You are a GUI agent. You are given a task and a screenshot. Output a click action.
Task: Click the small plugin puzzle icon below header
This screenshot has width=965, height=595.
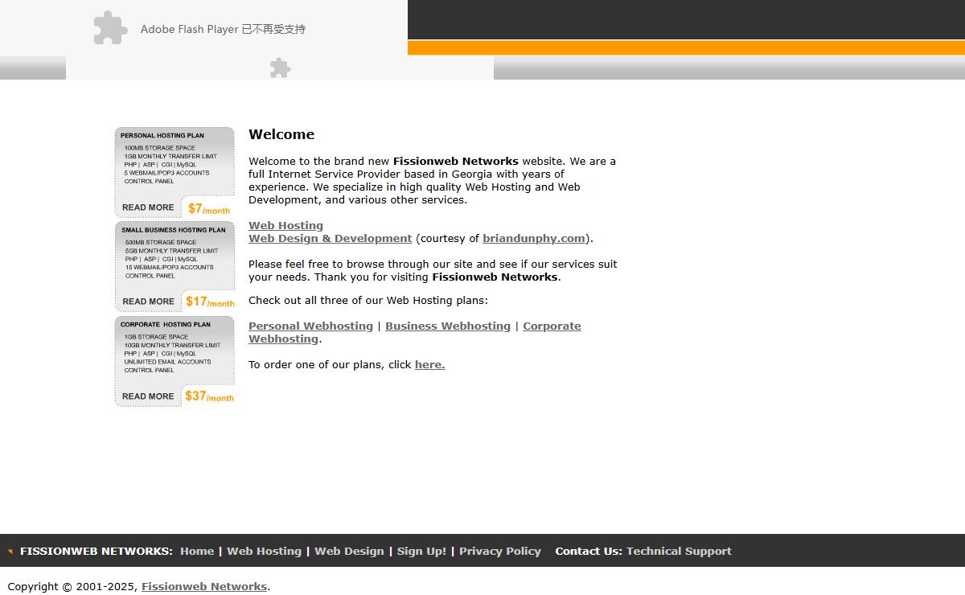[280, 68]
